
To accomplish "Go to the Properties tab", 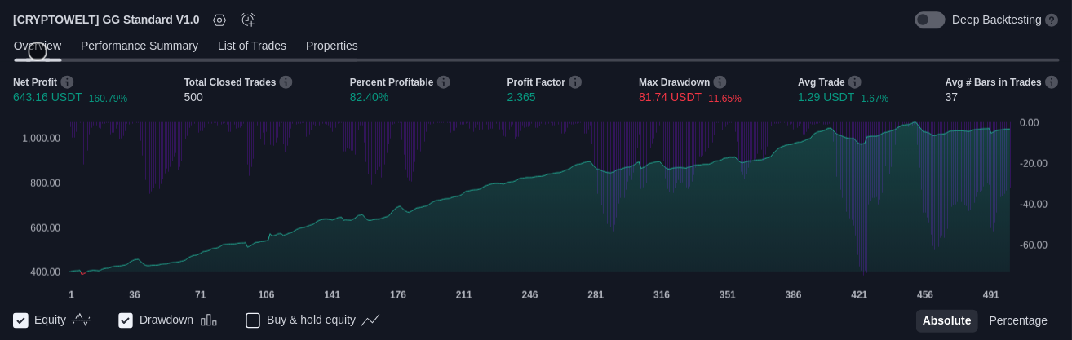I will (332, 46).
